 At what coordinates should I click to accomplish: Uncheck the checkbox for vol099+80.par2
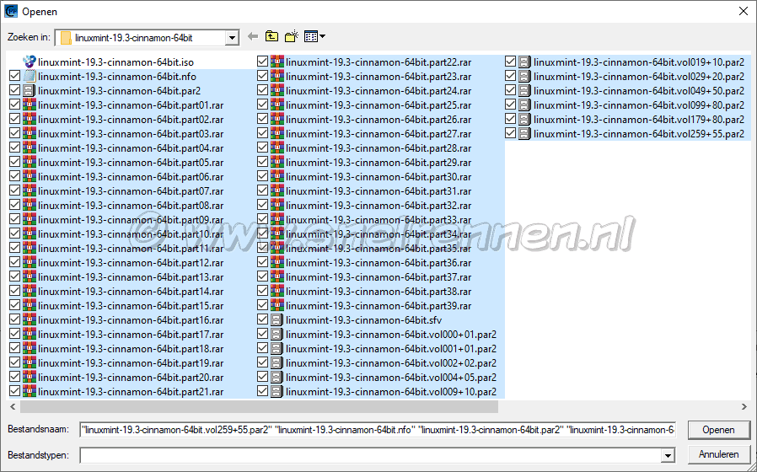[x=510, y=105]
